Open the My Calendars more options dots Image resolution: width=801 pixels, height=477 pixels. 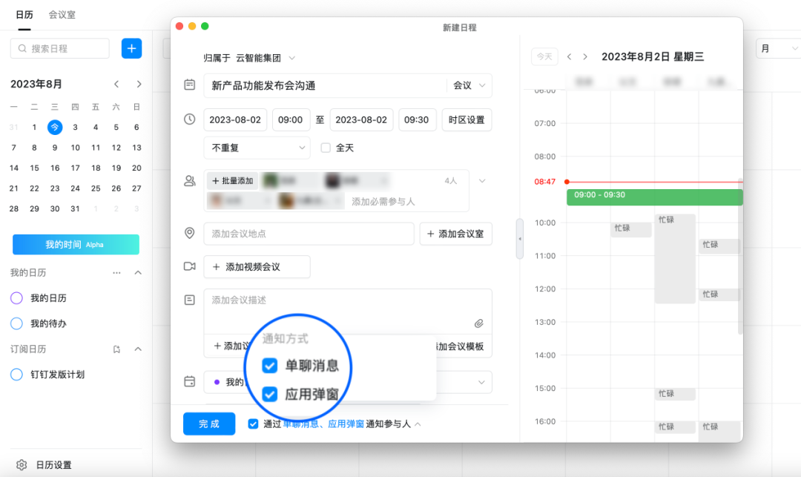point(116,273)
